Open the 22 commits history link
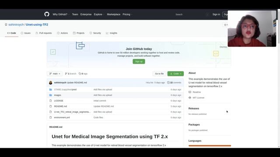280x157 pixels. point(174,82)
